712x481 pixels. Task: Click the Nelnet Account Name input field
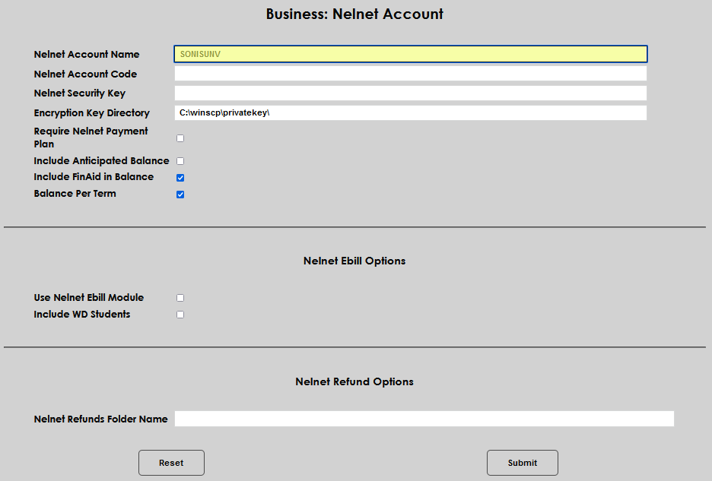point(409,54)
